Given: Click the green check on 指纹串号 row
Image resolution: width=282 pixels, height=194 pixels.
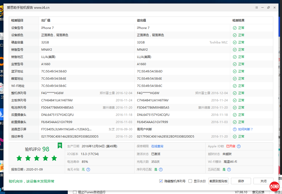Looking at the screenshot, I should [234, 136].
